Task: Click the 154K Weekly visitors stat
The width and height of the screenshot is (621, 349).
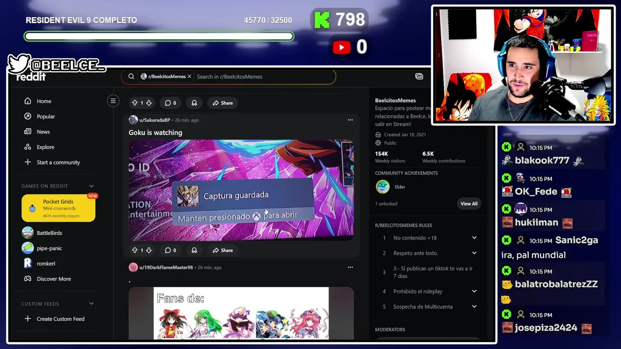Action: (390, 157)
